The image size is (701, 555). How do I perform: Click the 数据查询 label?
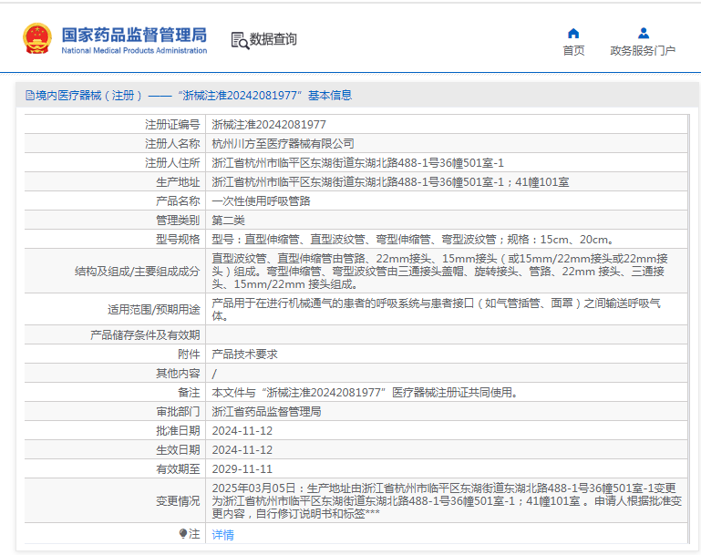(273, 39)
